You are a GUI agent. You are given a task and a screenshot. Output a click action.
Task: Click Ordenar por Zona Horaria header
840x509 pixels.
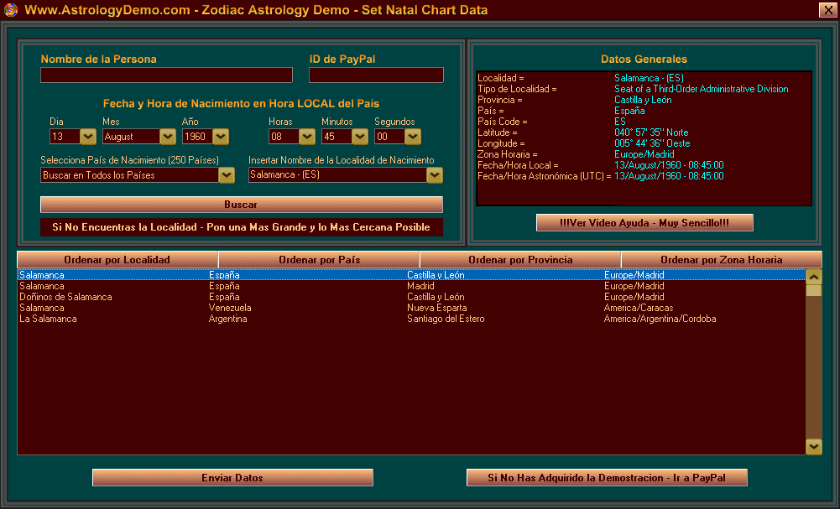tap(721, 260)
